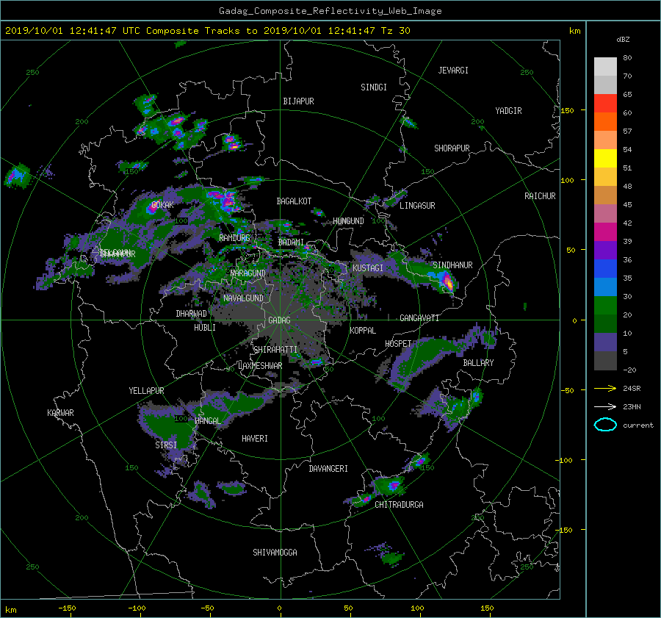Click the '80' dBZ legend value

coord(627,58)
